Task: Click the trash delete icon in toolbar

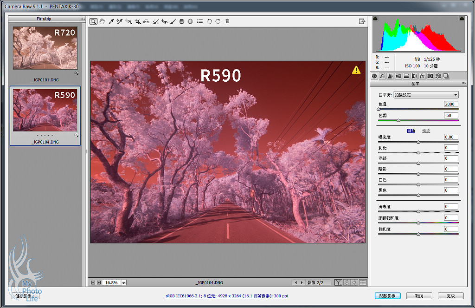Action: (x=227, y=21)
